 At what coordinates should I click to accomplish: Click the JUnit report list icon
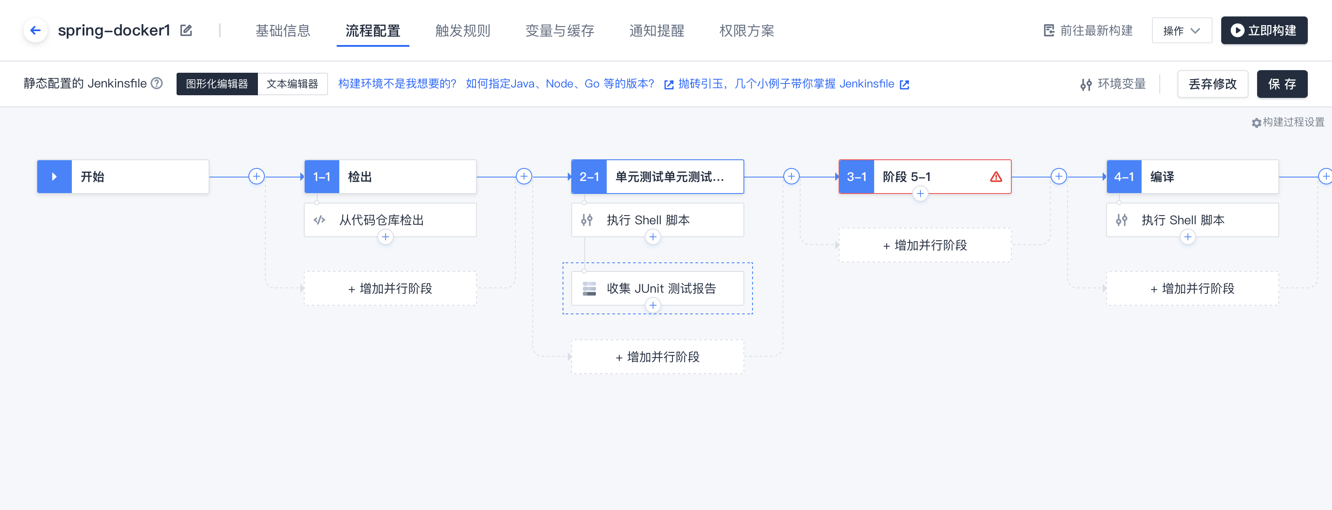(x=589, y=288)
